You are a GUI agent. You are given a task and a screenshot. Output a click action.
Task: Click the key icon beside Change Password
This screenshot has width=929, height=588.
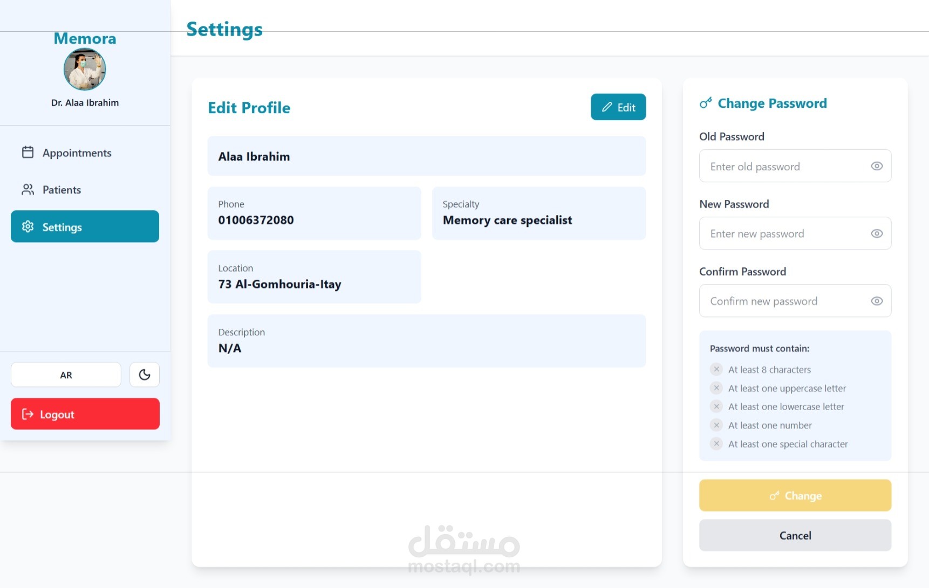tap(706, 103)
